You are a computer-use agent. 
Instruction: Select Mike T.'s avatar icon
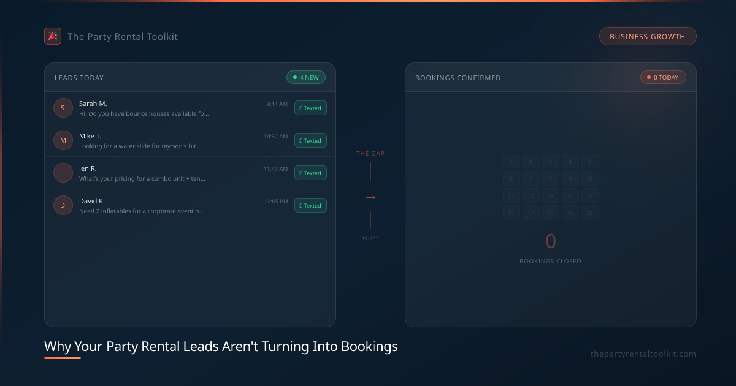pyautogui.click(x=63, y=140)
